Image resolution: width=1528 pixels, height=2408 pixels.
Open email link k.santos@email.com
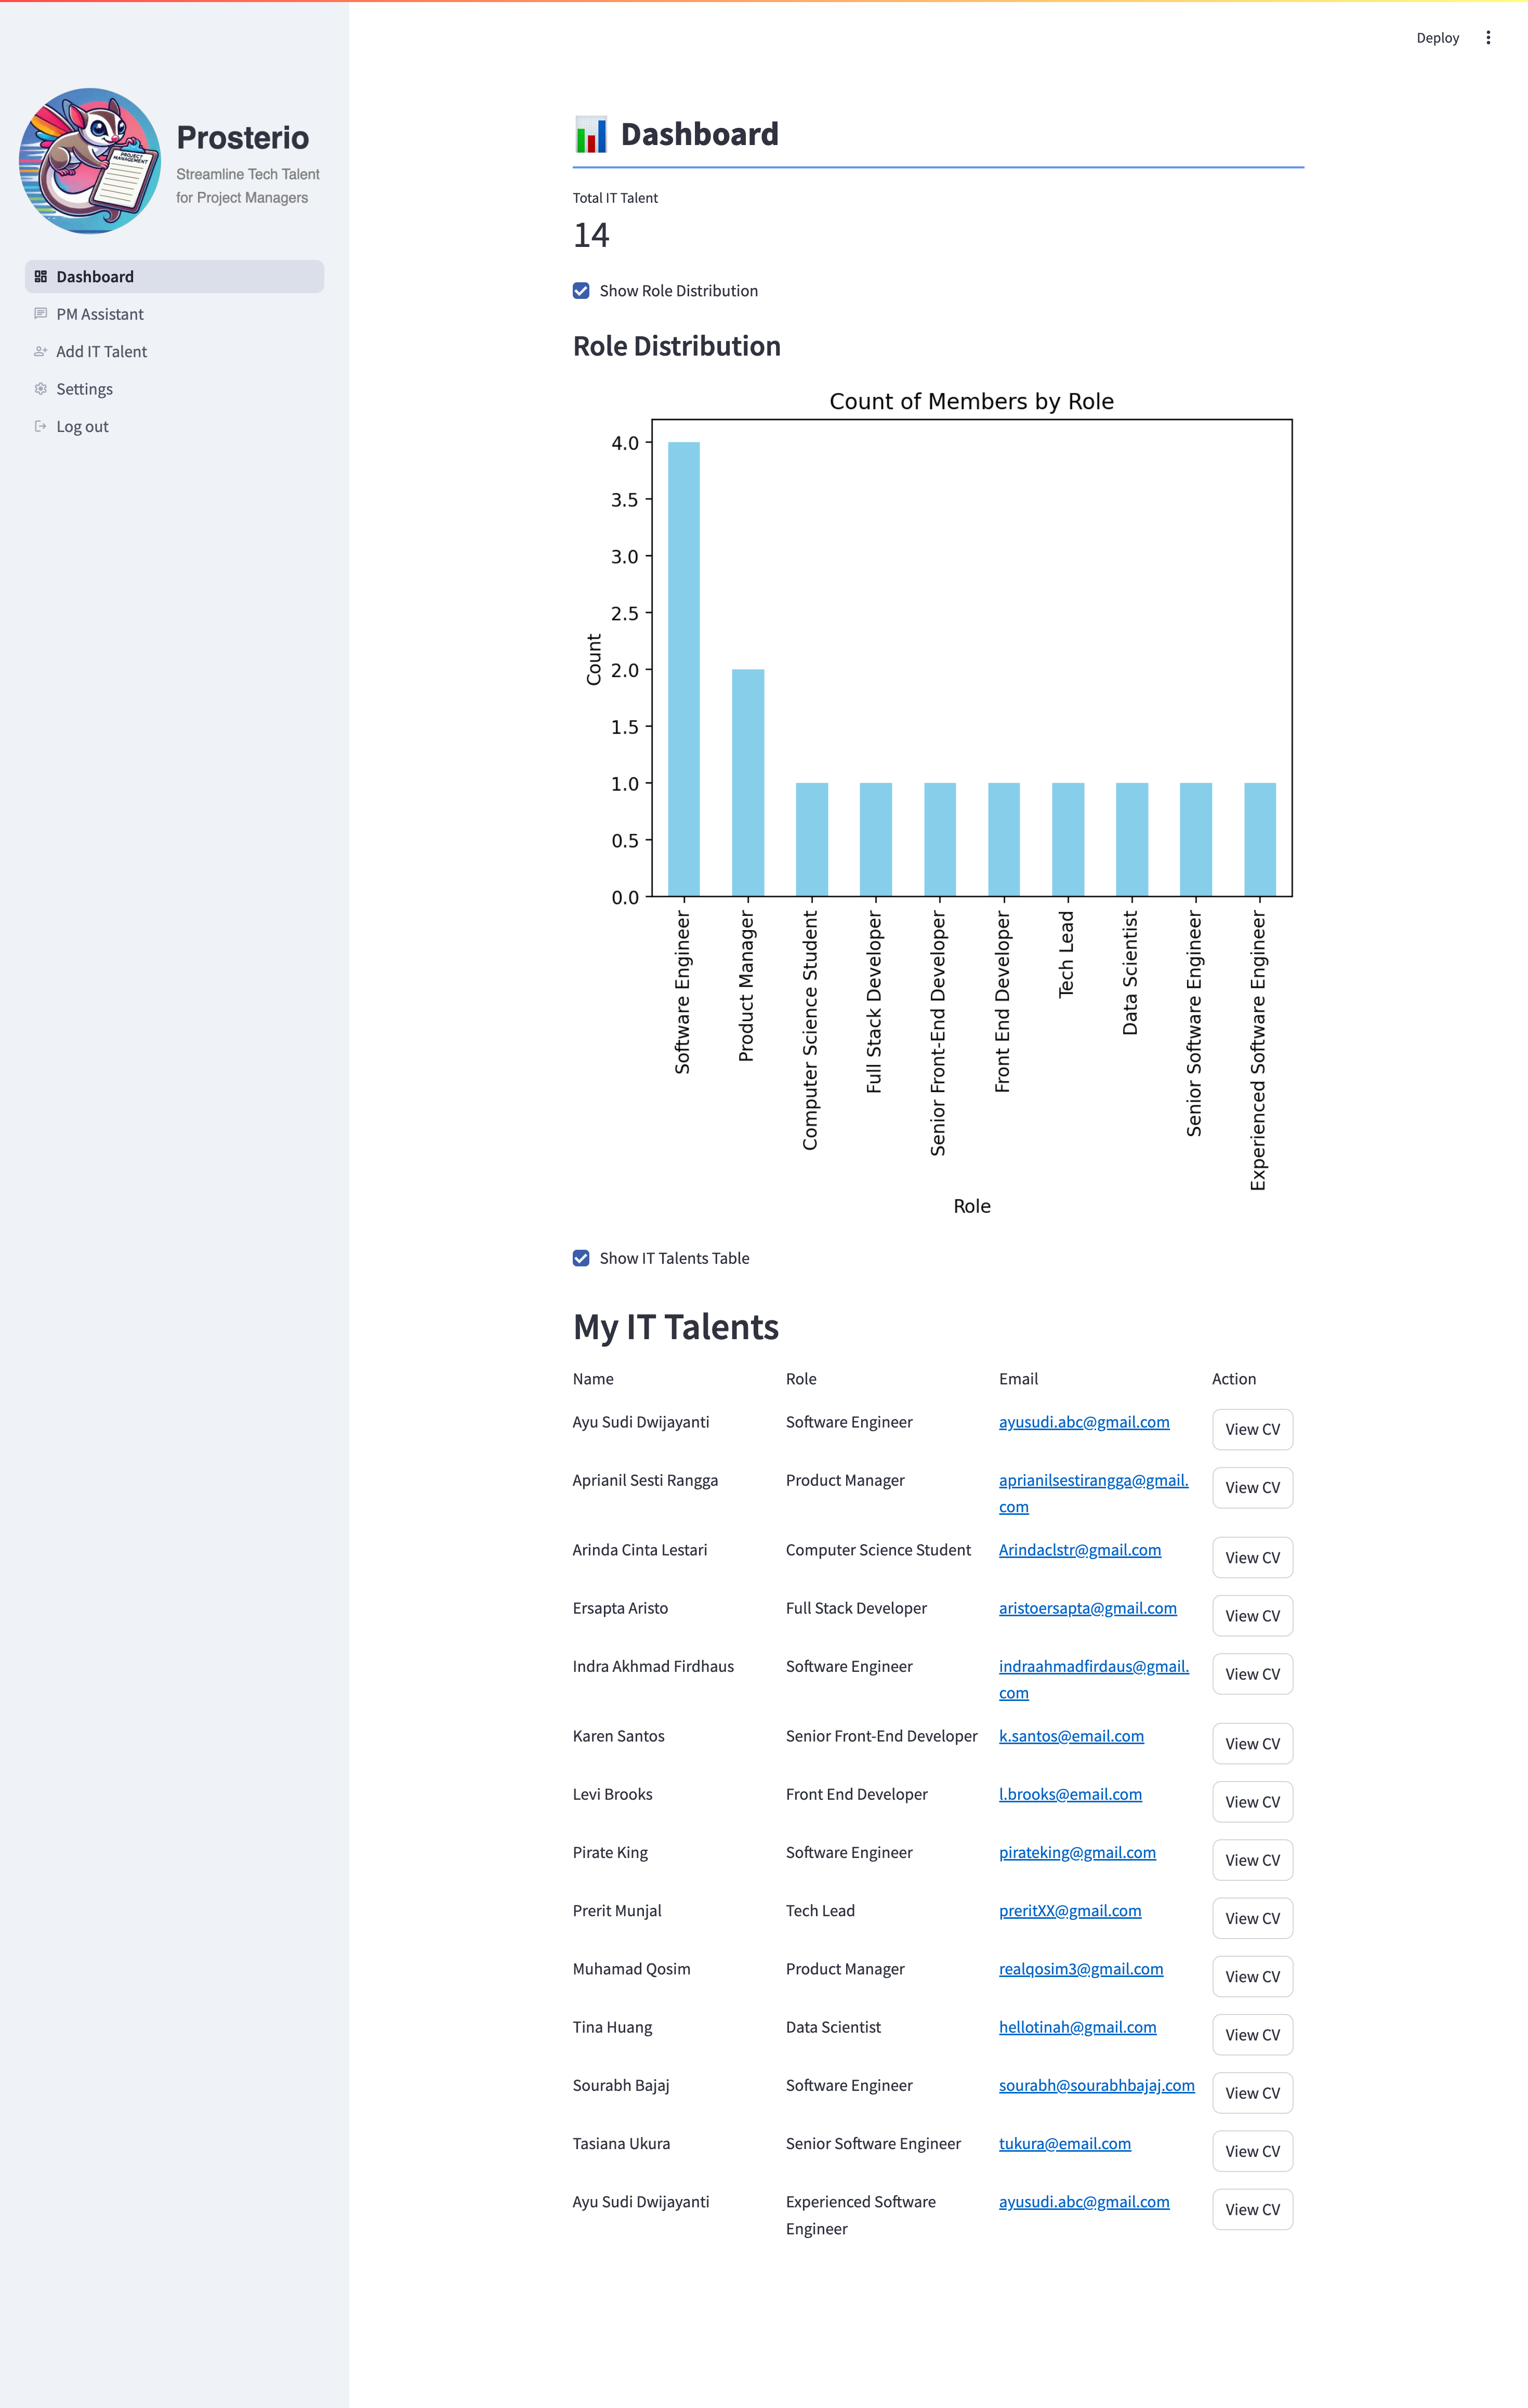pyautogui.click(x=1071, y=1736)
